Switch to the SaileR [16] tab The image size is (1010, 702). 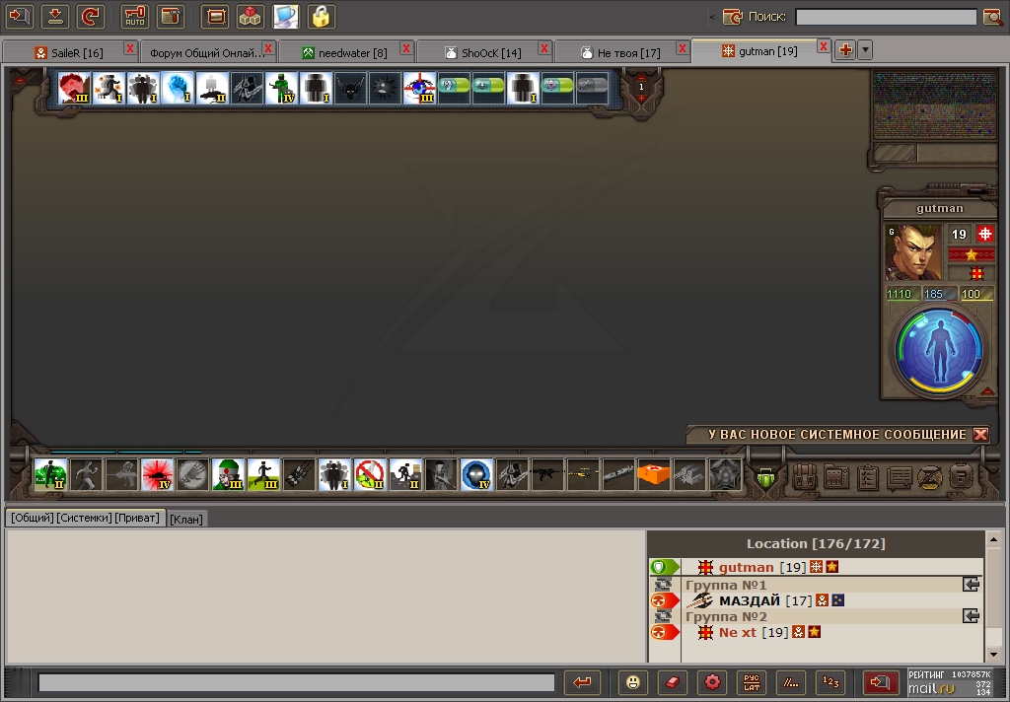click(69, 53)
